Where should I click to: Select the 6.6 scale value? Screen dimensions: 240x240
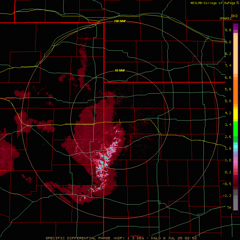point(228,77)
